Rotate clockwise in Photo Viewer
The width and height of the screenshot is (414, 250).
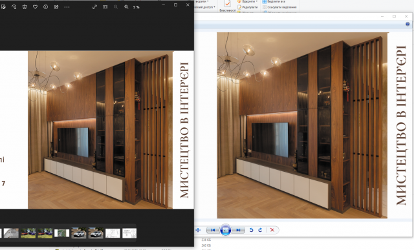coord(260,230)
